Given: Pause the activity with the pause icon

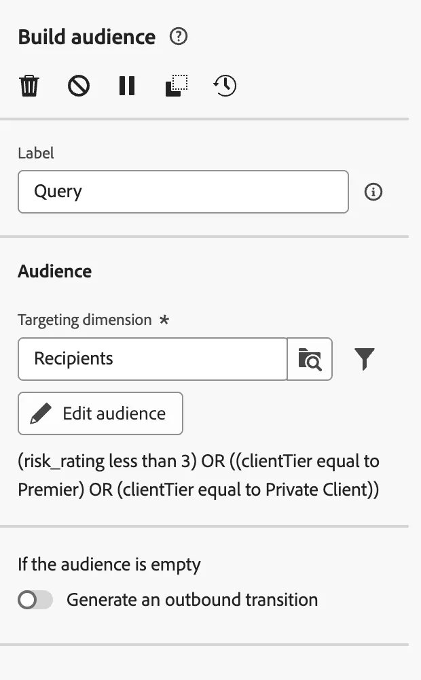Looking at the screenshot, I should pyautogui.click(x=127, y=86).
